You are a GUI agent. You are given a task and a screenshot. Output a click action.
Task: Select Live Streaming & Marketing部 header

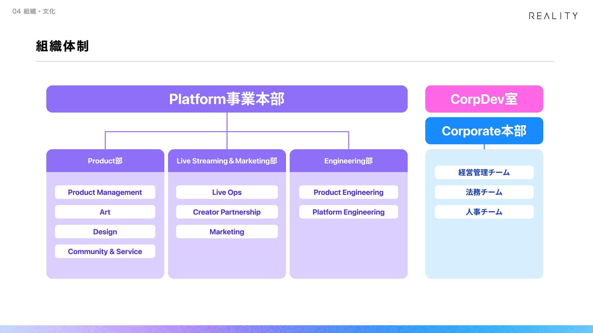pyautogui.click(x=227, y=161)
